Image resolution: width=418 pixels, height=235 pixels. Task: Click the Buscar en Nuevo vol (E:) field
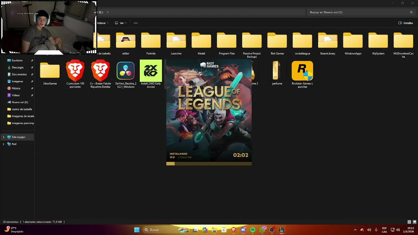[x=361, y=12]
